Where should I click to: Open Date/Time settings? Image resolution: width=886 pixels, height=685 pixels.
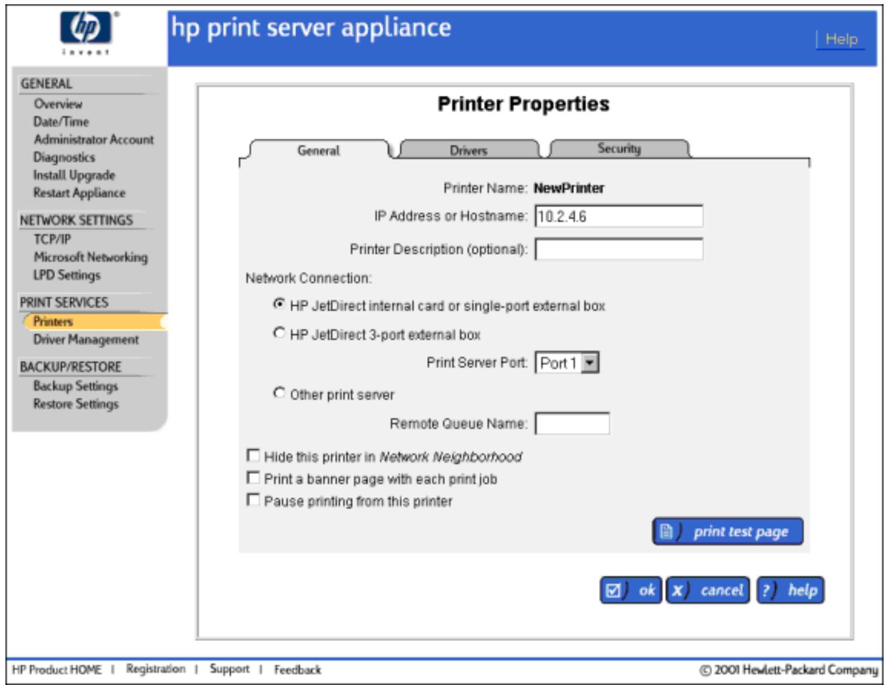[61, 121]
